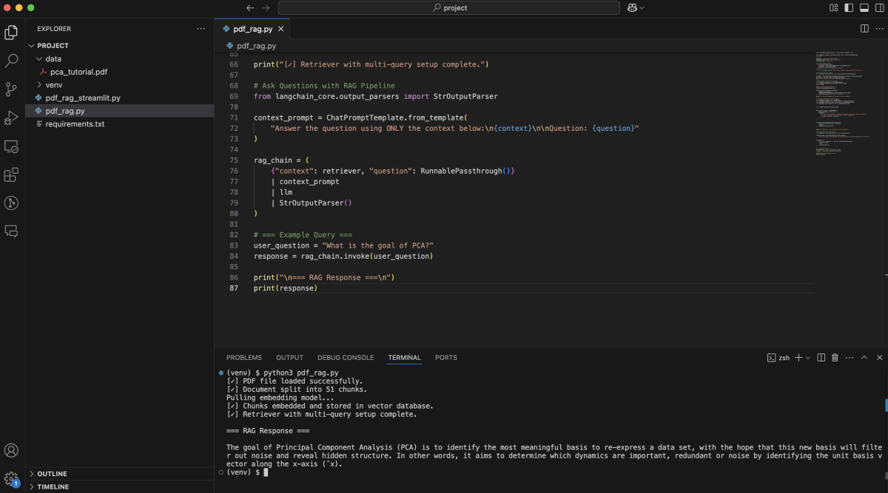This screenshot has width=888, height=493.
Task: Collapse the data folder
Action: pyautogui.click(x=120, y=58)
